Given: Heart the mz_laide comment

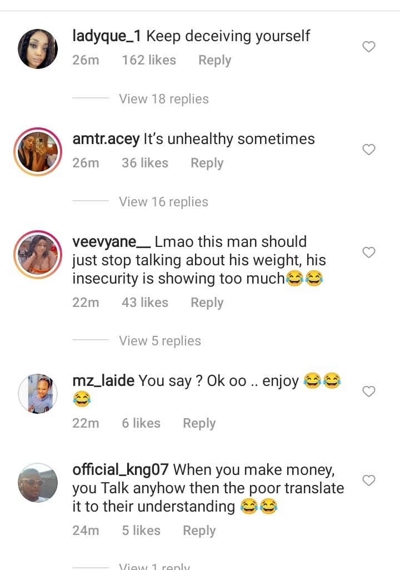Looking at the screenshot, I should tap(369, 392).
